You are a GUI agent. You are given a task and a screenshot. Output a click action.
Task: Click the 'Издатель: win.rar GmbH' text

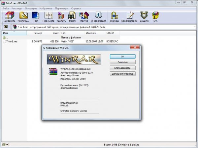[x=73, y=79]
